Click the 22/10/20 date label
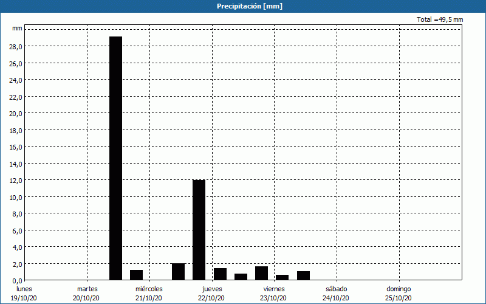 [x=211, y=298]
